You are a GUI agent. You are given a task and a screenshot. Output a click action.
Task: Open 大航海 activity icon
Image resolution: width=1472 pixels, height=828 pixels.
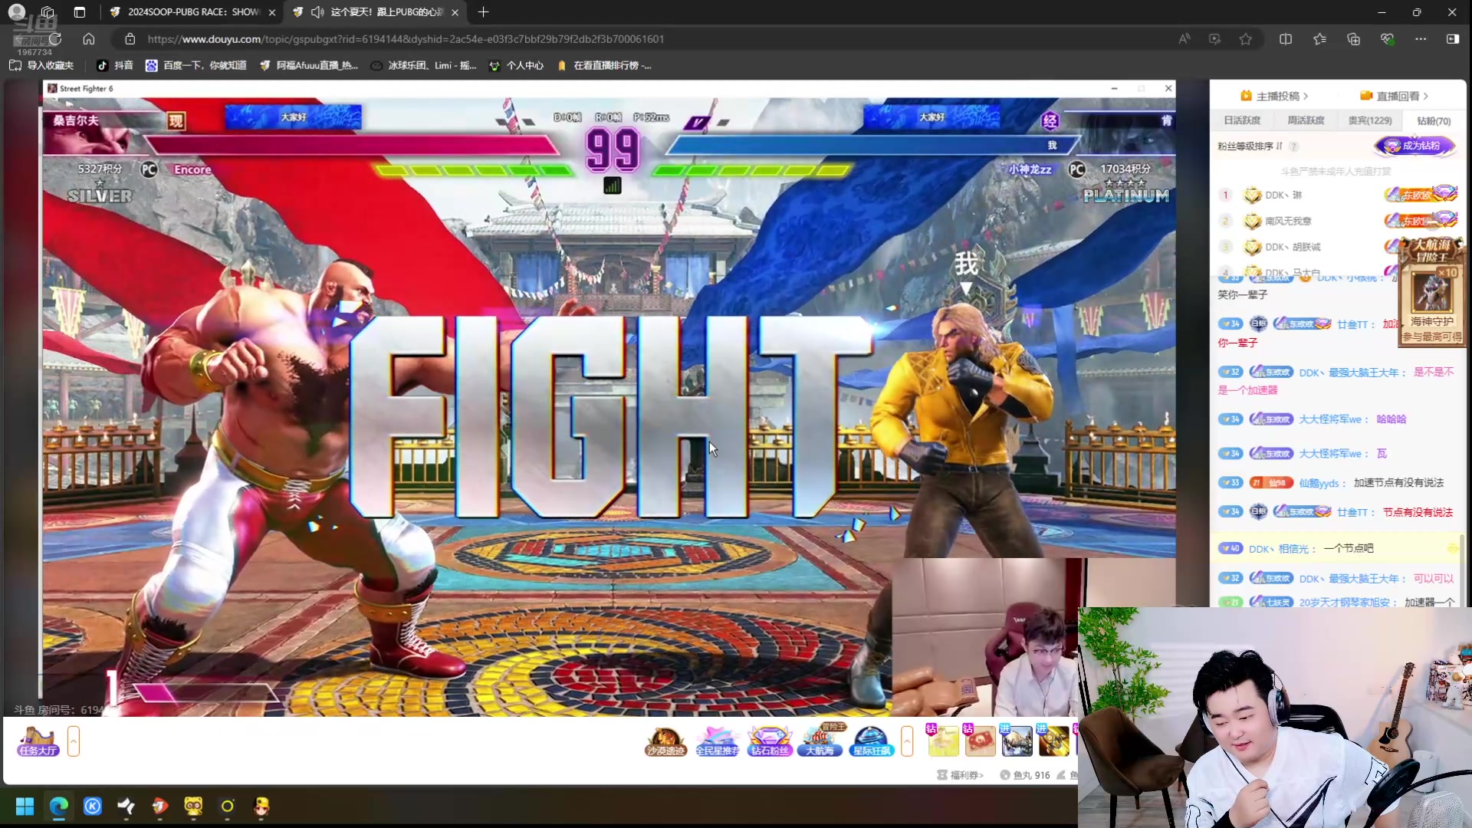[820, 741]
